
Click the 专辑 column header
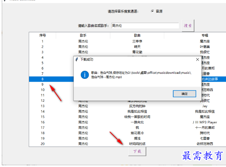[205, 35]
